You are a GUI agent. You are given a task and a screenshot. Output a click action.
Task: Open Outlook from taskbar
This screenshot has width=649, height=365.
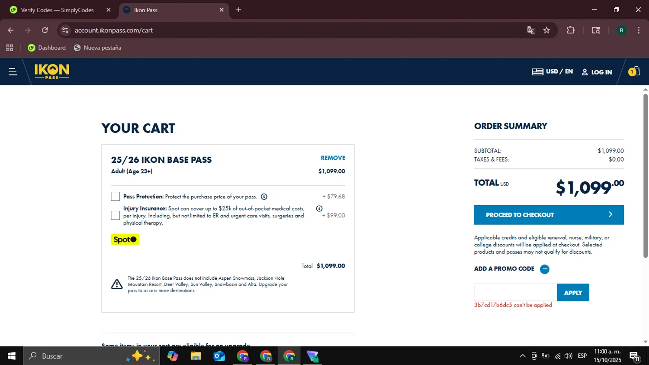tap(219, 356)
